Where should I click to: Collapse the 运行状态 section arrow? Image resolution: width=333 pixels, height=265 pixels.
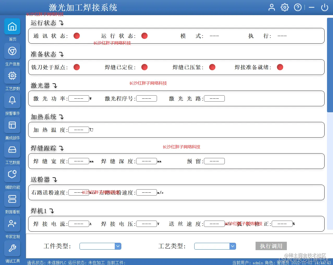pos(62,23)
